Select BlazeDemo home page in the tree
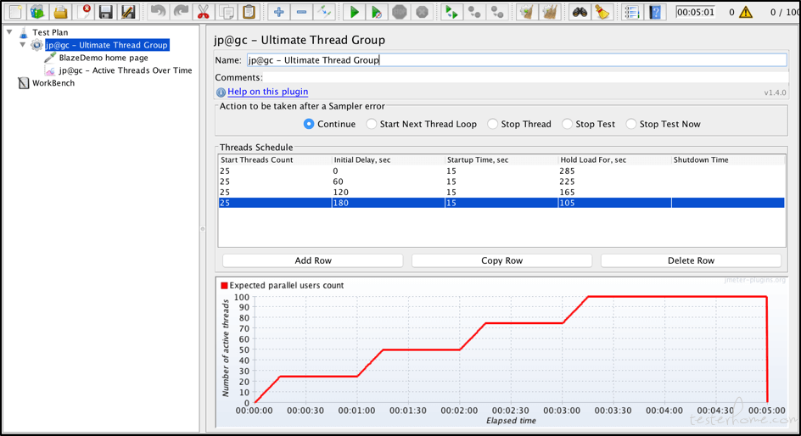The image size is (801, 436). pos(103,58)
